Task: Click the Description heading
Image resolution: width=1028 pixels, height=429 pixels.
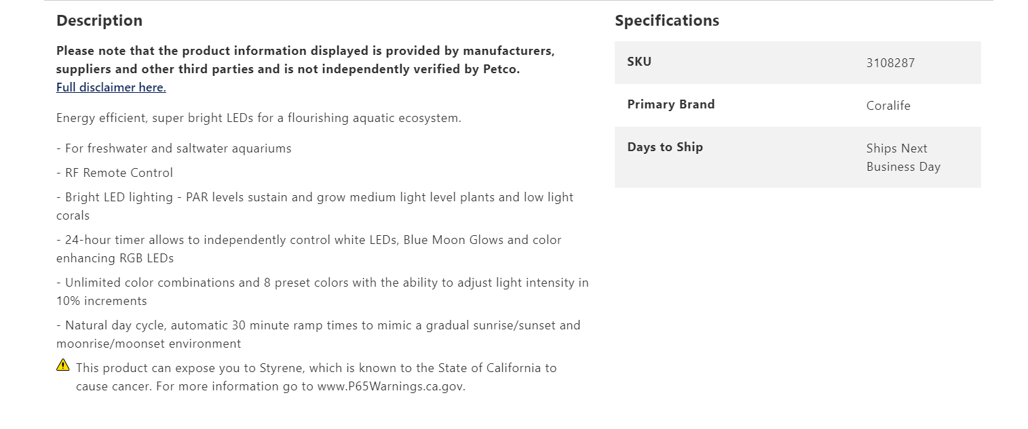Action: click(x=100, y=21)
